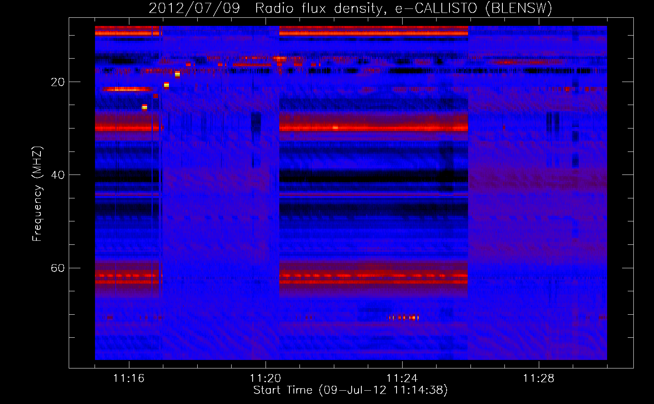Click the 60 MHz frequency tick label
Screen dimensions: 654x404
pyautogui.click(x=58, y=268)
